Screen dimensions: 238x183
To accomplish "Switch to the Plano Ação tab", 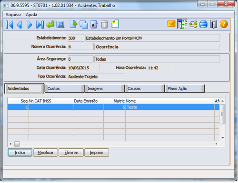I will click(x=185, y=88).
